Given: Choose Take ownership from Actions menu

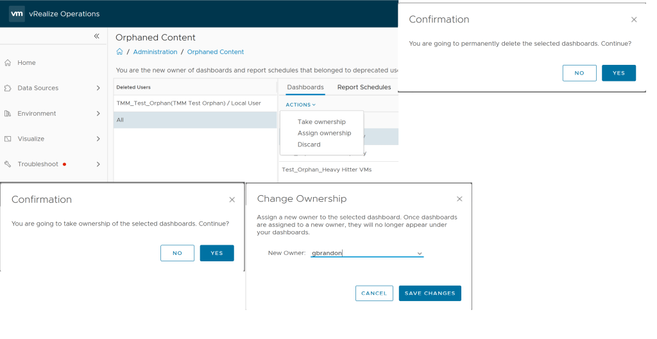Looking at the screenshot, I should [x=321, y=122].
